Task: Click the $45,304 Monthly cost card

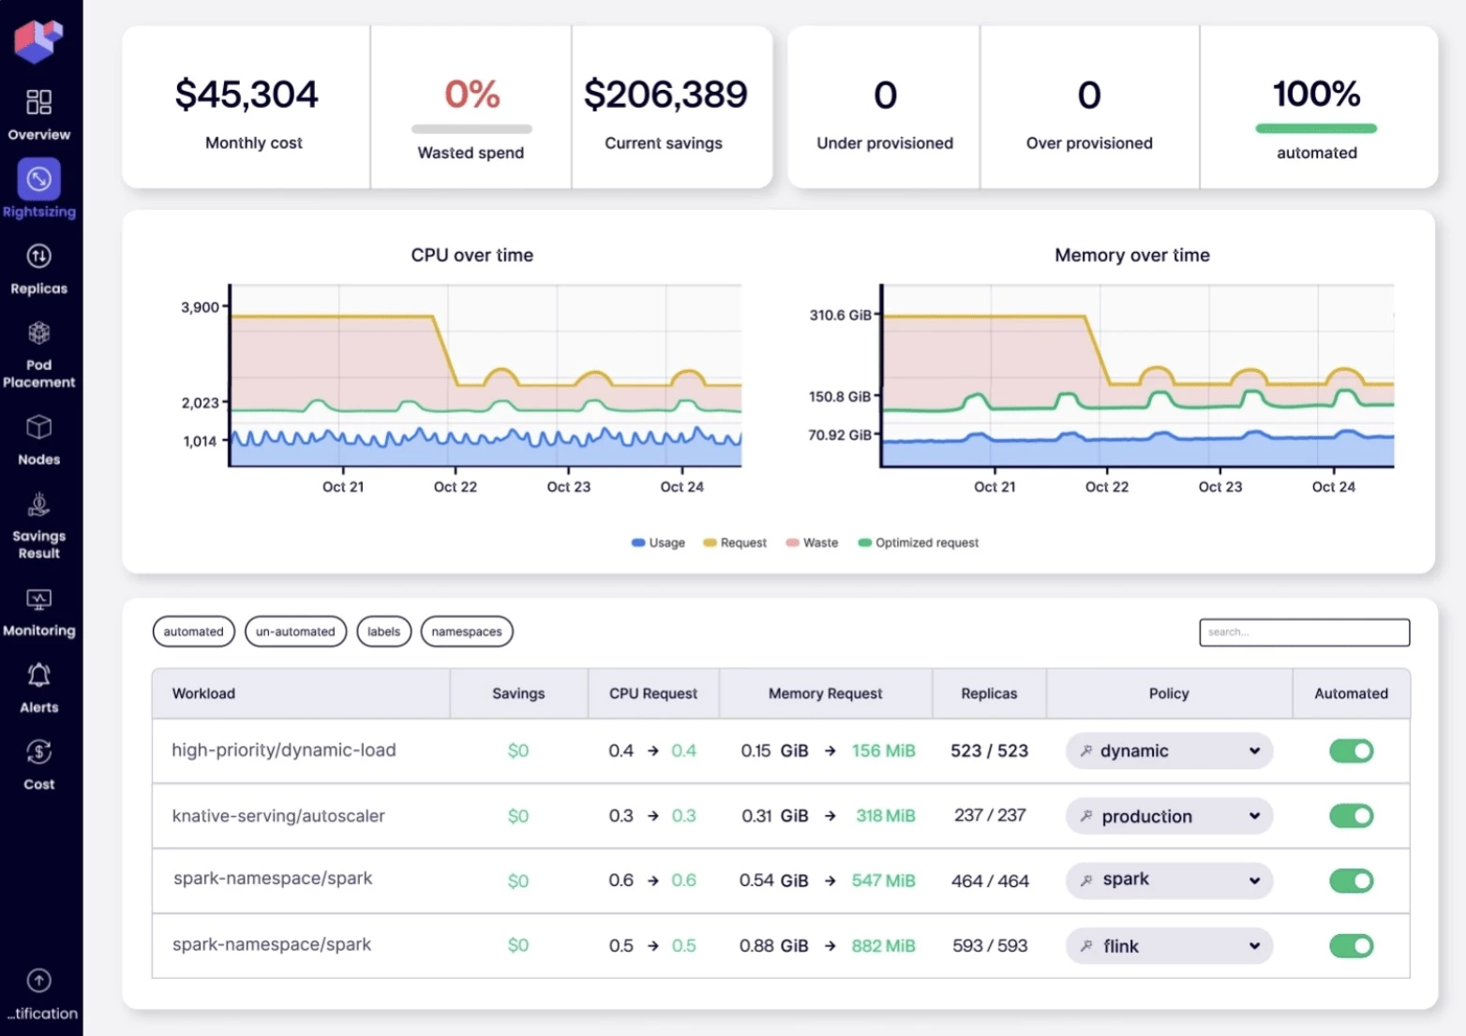Action: click(247, 108)
